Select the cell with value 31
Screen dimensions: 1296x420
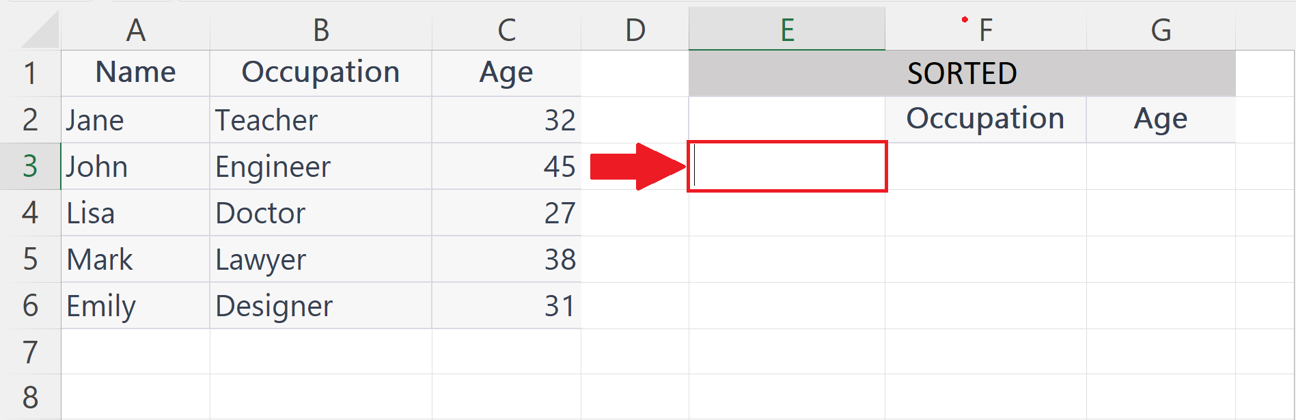click(505, 306)
